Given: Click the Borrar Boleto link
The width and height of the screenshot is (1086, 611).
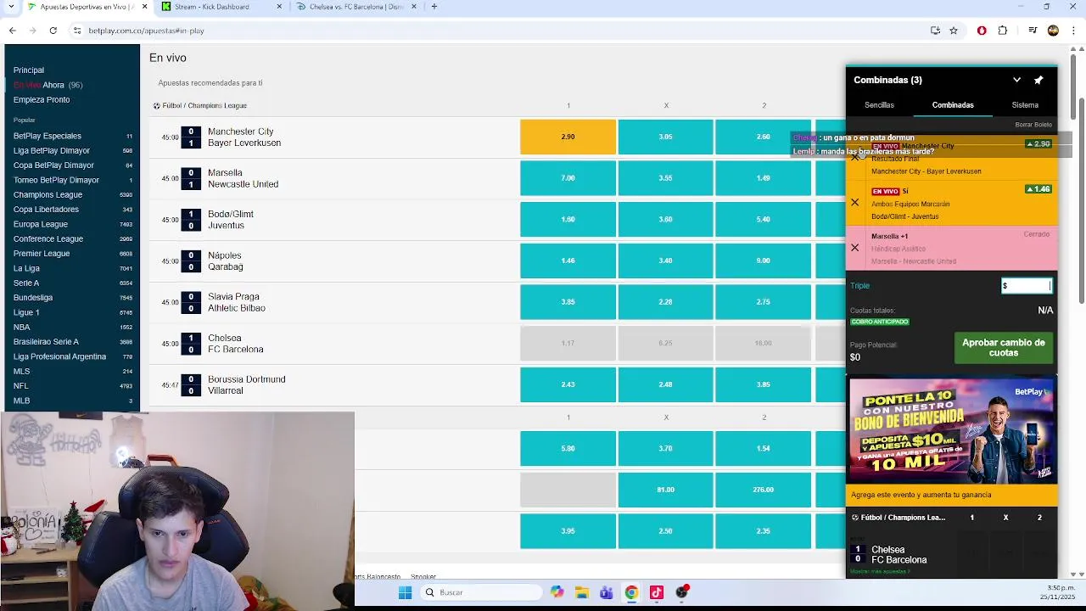Looking at the screenshot, I should point(1033,125).
